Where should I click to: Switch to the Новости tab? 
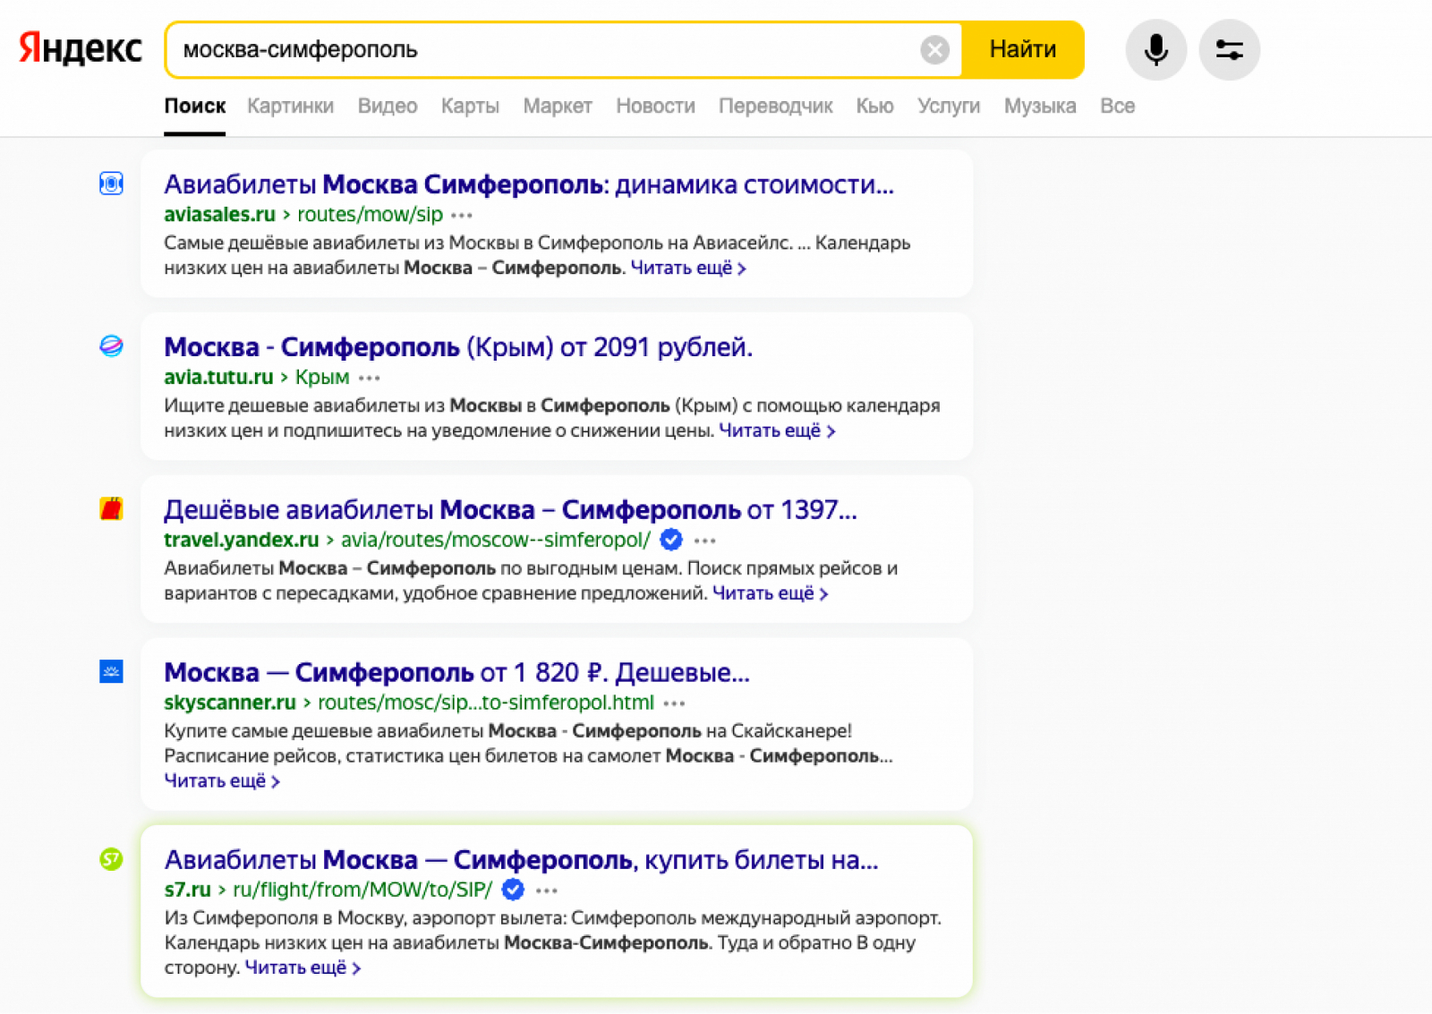pyautogui.click(x=655, y=106)
